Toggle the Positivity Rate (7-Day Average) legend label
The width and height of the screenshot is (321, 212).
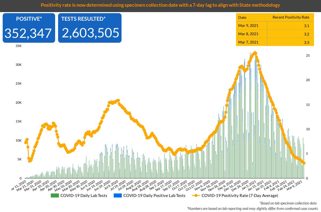pyautogui.click(x=240, y=196)
